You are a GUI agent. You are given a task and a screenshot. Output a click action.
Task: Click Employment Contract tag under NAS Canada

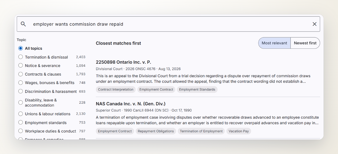(x=115, y=131)
